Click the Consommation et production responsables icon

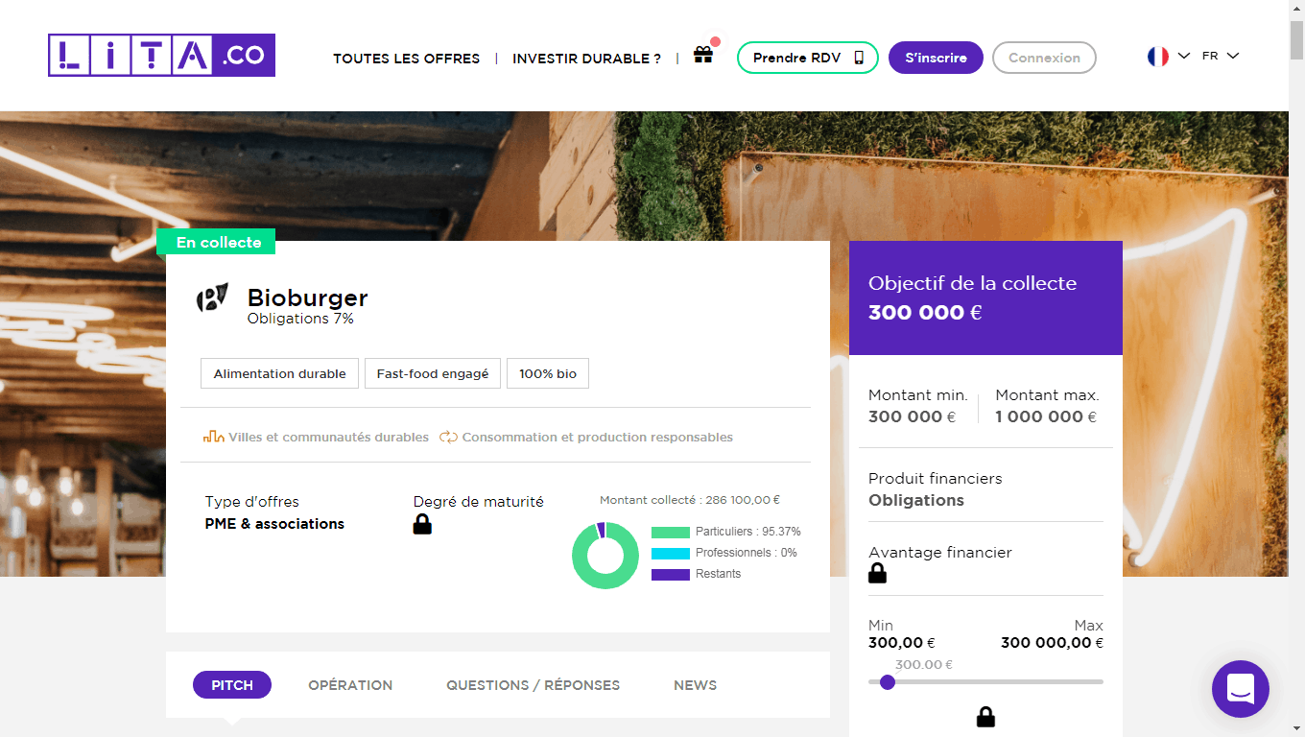point(448,436)
